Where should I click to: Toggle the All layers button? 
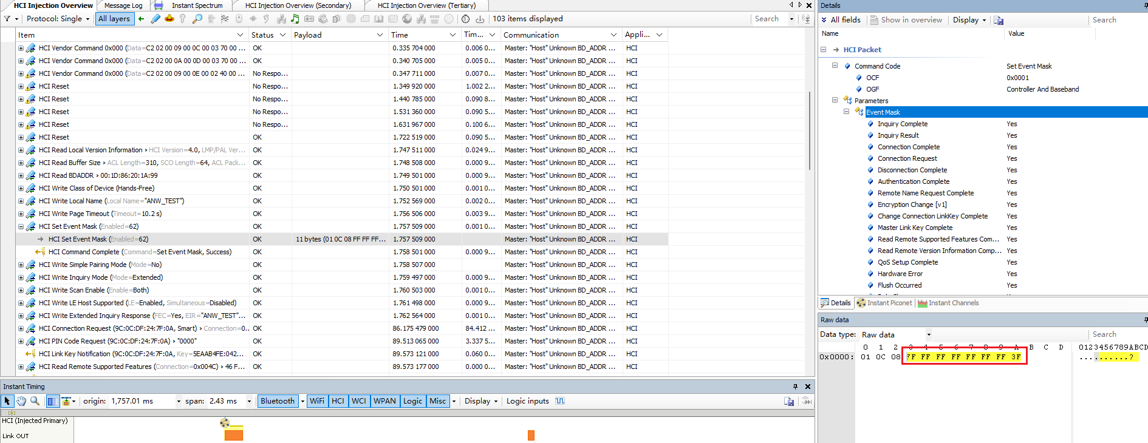point(114,19)
